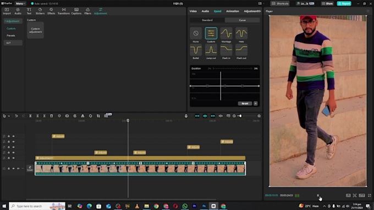Collapse the Adjustment category in left sidebar

pos(13,21)
